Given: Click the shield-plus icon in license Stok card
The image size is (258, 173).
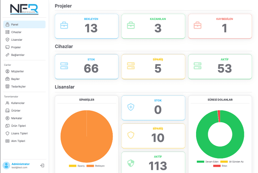Looking at the screenshot, I should (x=131, y=107).
